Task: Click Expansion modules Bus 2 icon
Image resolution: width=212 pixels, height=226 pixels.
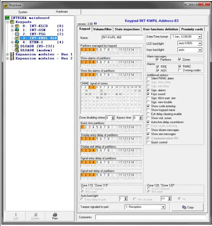Action: click(12, 58)
